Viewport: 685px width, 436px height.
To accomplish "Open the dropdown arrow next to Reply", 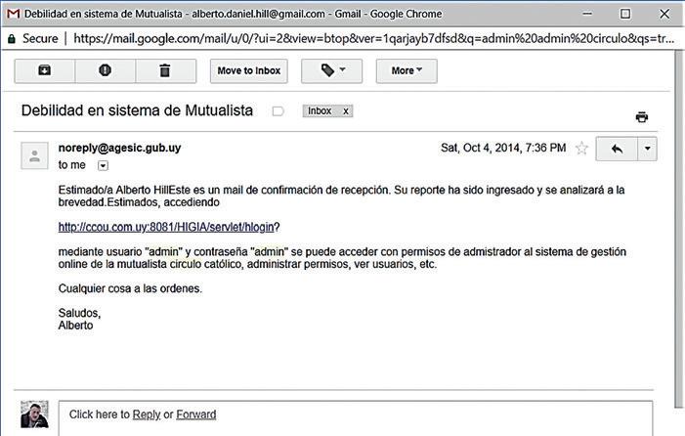I will pos(648,149).
